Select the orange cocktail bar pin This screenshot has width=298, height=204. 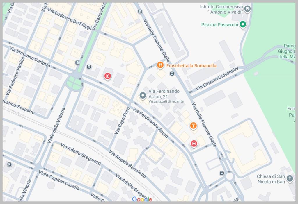pyautogui.click(x=193, y=125)
